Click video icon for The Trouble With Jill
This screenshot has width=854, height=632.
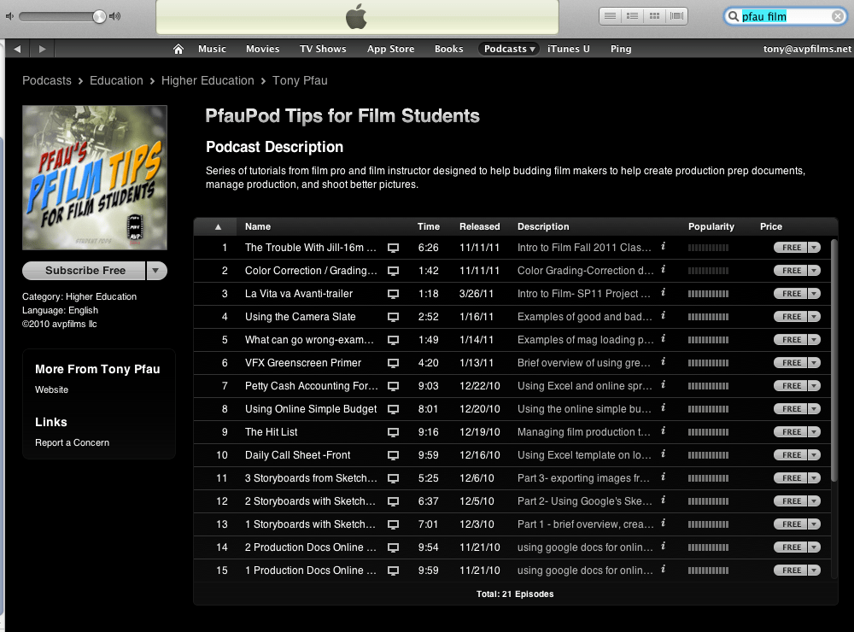tap(393, 248)
